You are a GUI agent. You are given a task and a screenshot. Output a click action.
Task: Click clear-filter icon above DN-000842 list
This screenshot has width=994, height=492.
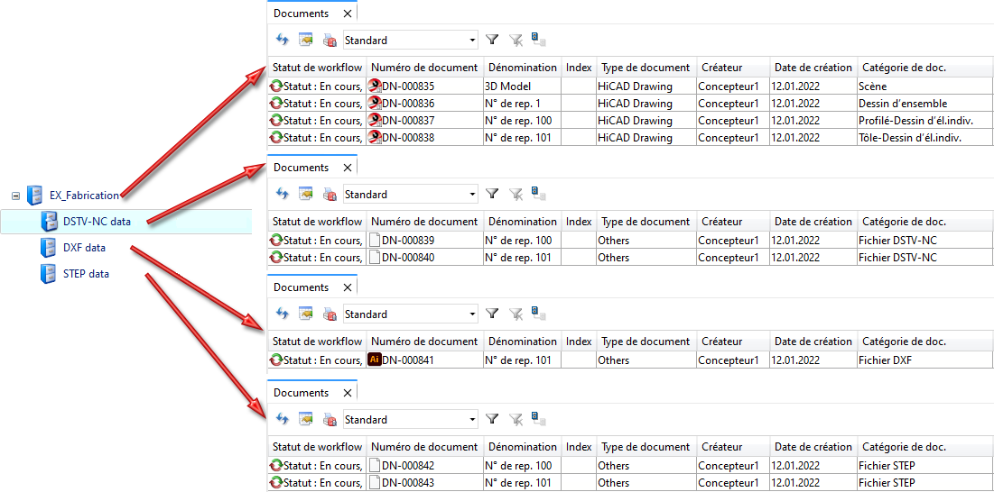point(516,419)
